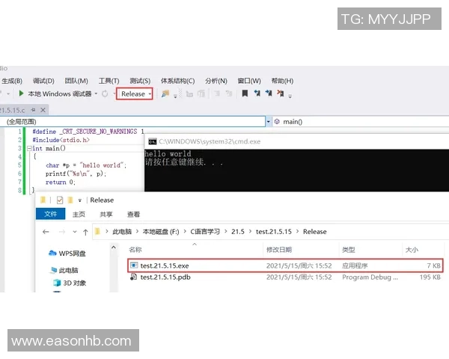Image resolution: width=449 pixels, height=359 pixels.
Task: Close the 21.5.15.c editor tab
Action: pos(43,110)
